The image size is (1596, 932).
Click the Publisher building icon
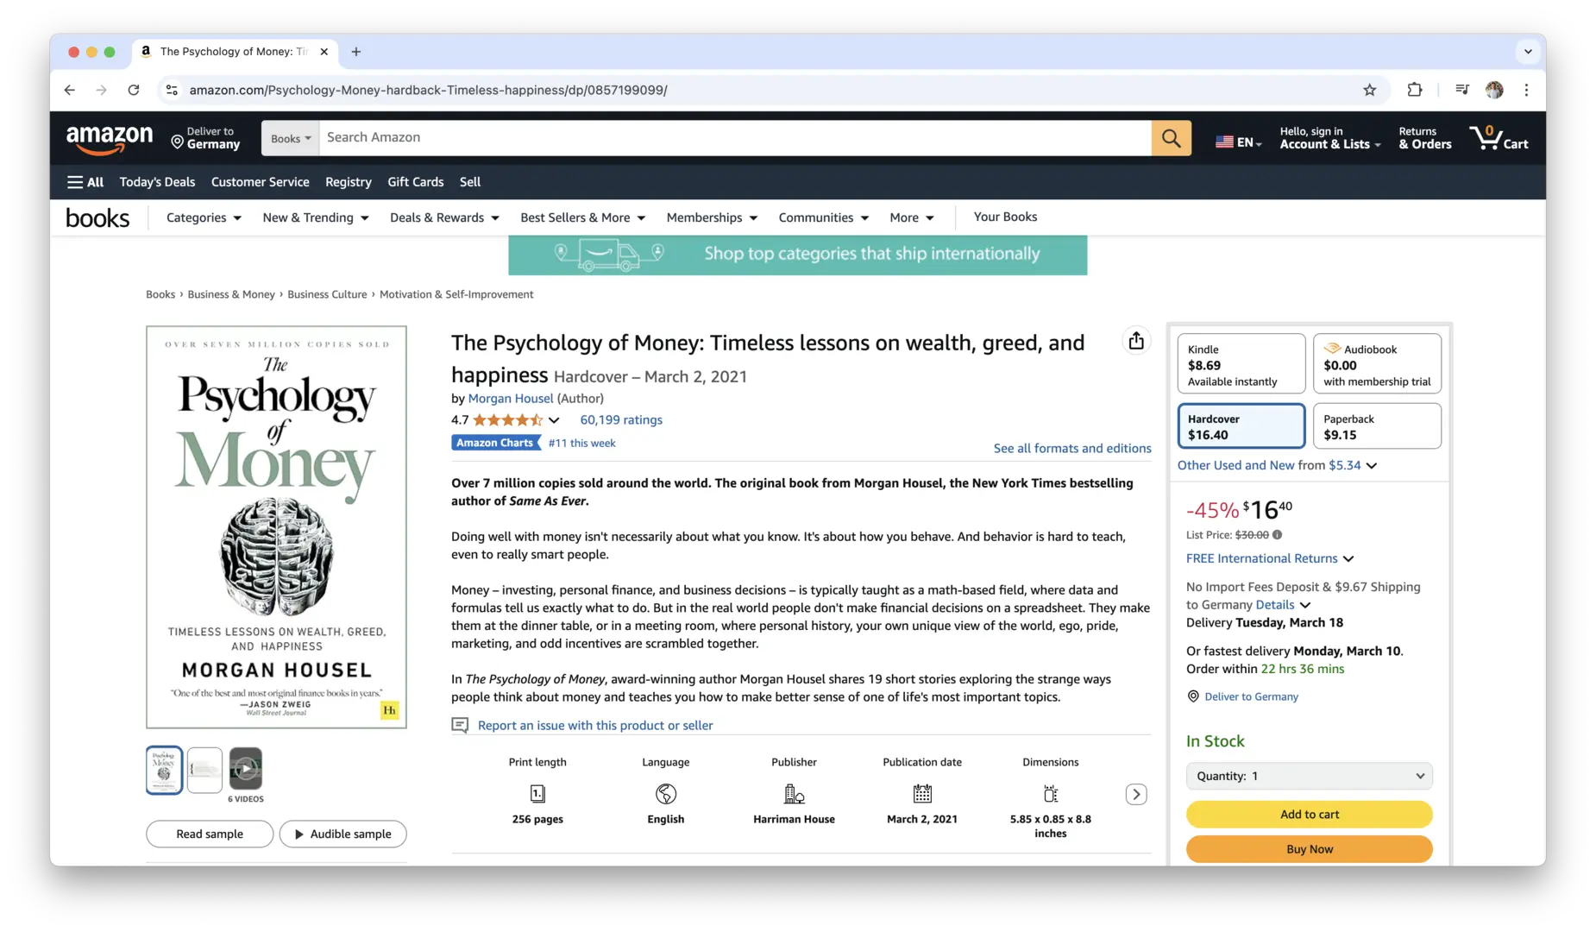794,794
